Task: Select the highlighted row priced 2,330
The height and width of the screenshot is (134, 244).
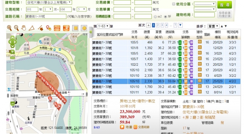Action: click(x=166, y=81)
